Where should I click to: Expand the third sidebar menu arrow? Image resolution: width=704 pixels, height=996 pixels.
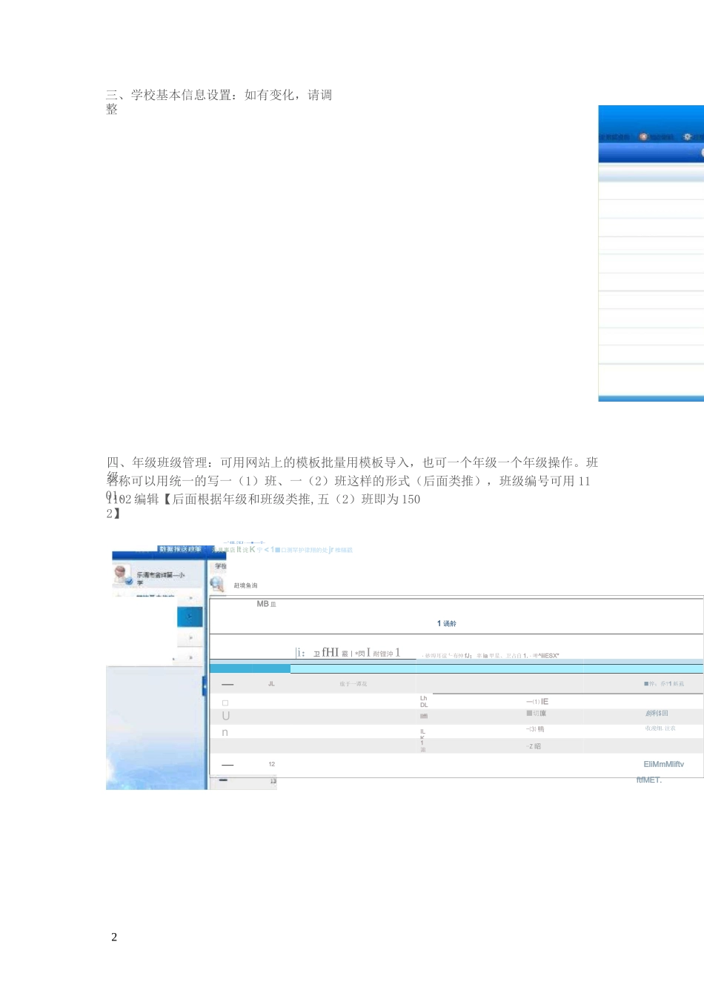click(x=190, y=637)
